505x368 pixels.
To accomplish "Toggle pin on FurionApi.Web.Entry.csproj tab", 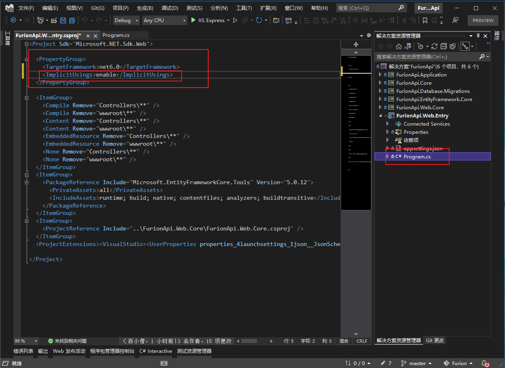I will click(x=88, y=36).
